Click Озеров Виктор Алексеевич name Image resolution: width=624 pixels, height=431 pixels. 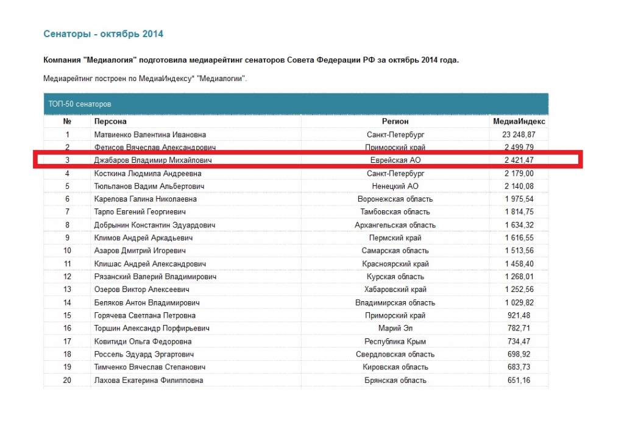pyautogui.click(x=141, y=290)
